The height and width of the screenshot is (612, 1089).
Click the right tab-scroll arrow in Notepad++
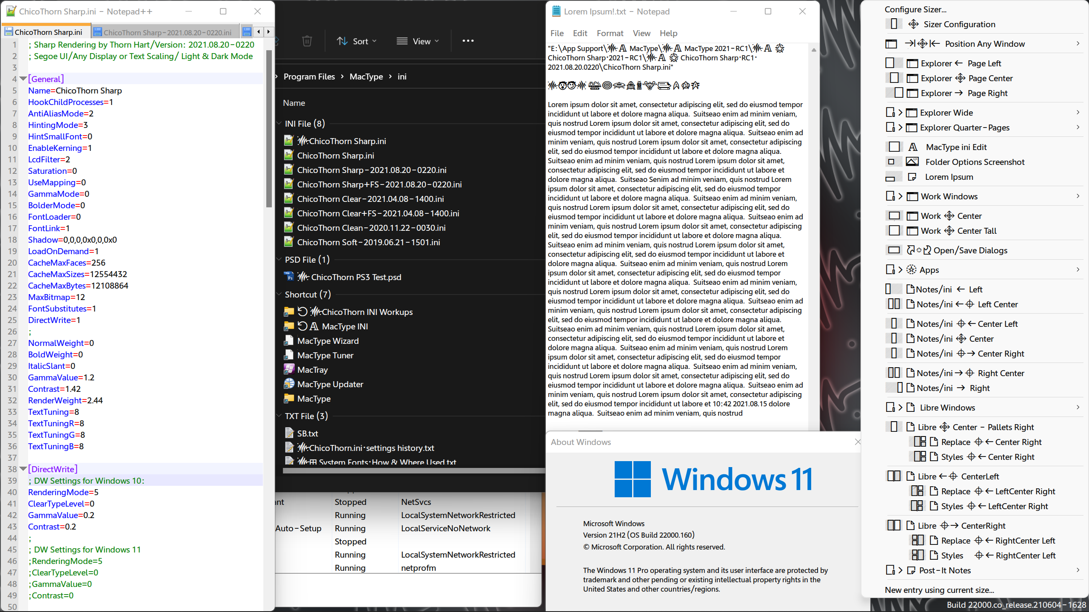(269, 31)
